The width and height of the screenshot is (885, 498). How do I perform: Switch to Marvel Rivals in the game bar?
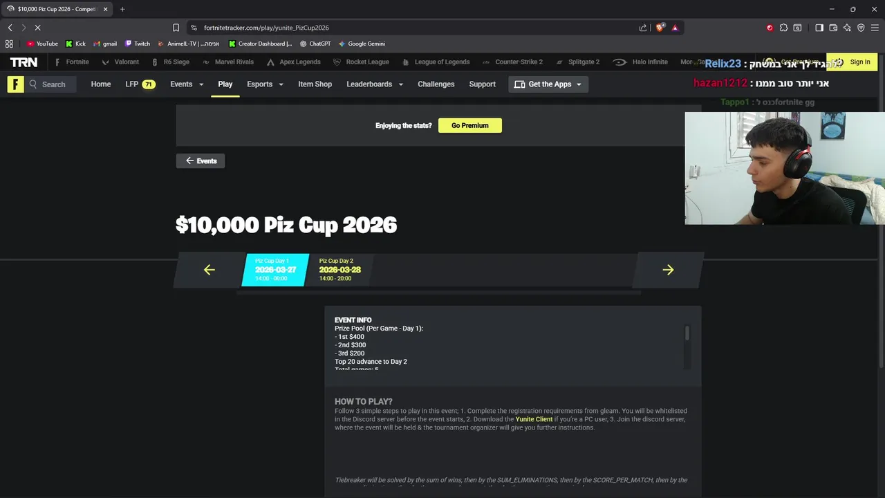click(x=228, y=62)
